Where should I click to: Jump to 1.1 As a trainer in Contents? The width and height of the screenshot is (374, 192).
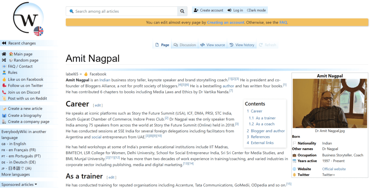click(262, 118)
